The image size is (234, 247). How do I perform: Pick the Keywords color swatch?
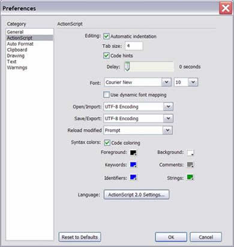(133, 165)
